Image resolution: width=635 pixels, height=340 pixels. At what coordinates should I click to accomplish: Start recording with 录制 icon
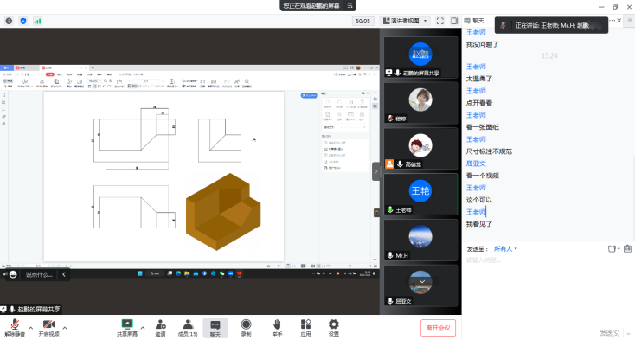(x=246, y=327)
